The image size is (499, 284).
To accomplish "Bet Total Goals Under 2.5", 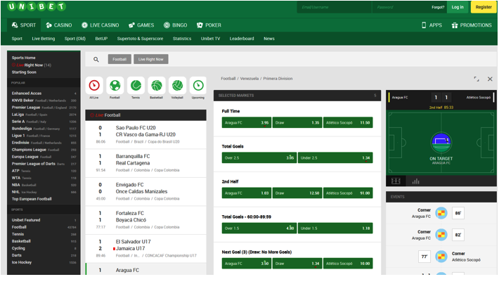I will [335, 158].
